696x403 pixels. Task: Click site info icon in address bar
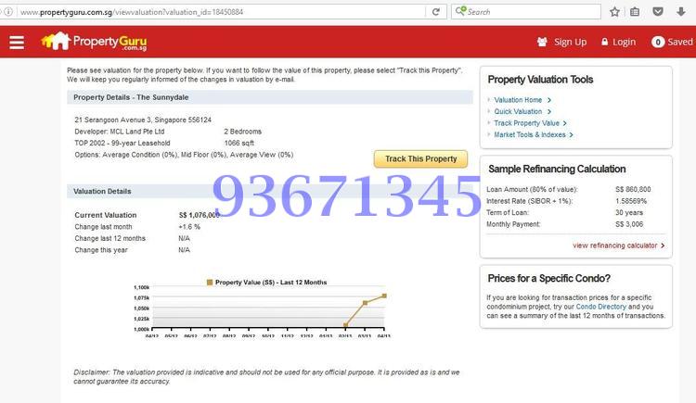8,12
